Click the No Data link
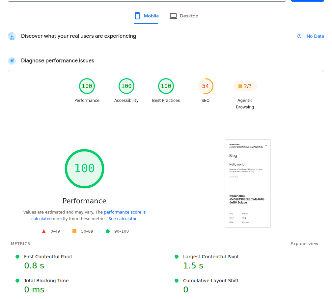This screenshot has width=332, height=299. 315,36
